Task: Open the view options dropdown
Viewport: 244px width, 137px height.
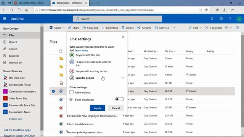Action: pos(228,28)
